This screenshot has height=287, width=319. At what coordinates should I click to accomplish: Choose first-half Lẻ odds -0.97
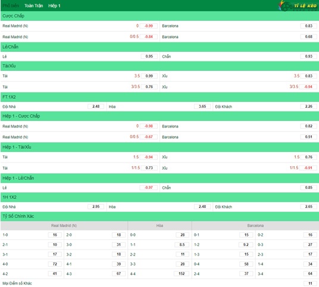[x=149, y=187]
